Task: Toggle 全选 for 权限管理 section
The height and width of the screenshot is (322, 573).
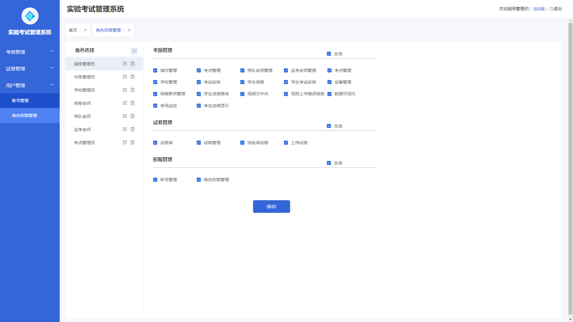Action: (x=329, y=163)
